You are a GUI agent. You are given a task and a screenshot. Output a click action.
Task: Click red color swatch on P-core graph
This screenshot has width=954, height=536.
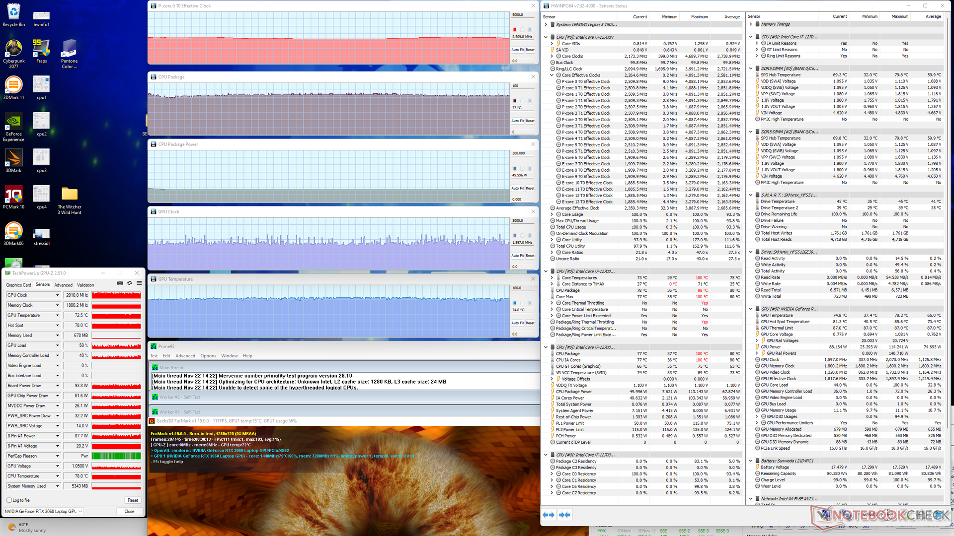point(515,30)
